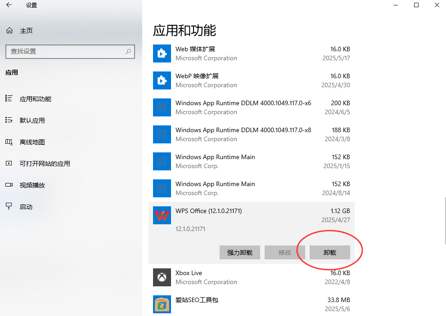446x316 pixels.
Task: Click the 可打开网站的应用 sidebar icon
Action: click(9, 164)
